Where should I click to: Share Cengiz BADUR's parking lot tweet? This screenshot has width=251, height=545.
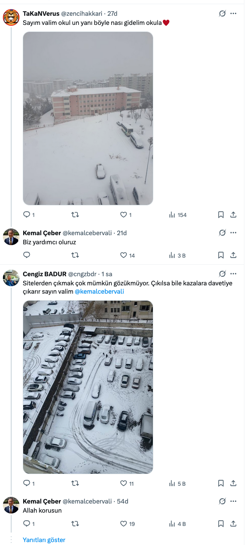click(233, 483)
